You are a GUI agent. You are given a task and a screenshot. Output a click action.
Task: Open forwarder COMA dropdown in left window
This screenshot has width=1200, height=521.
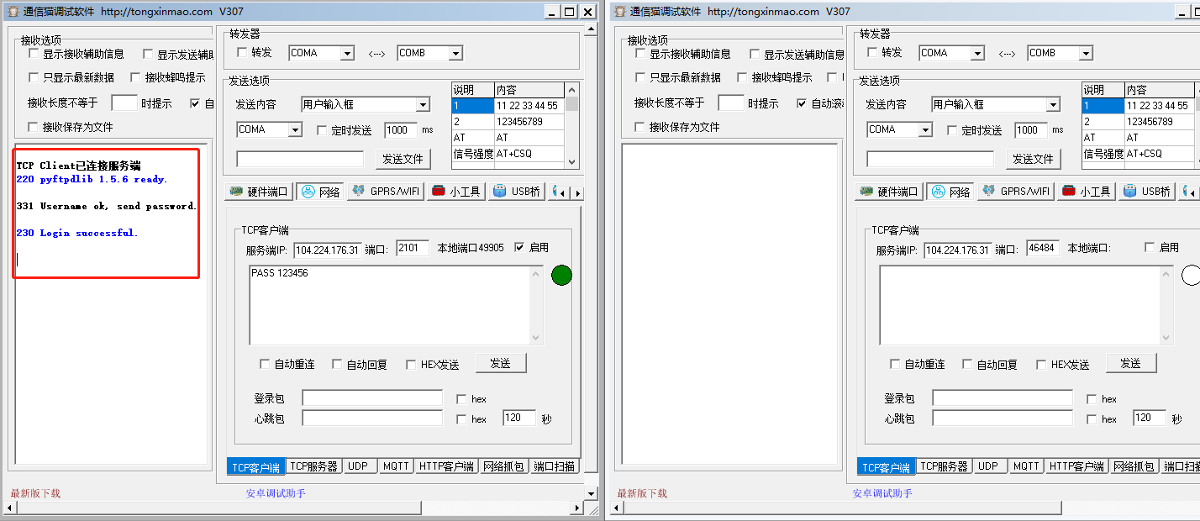[x=347, y=53]
